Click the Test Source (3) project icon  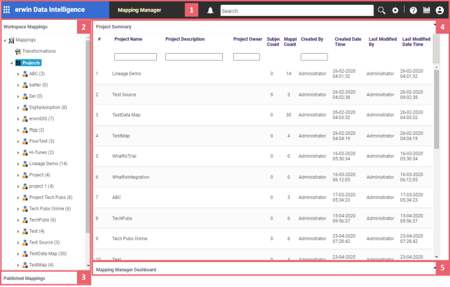25,242
